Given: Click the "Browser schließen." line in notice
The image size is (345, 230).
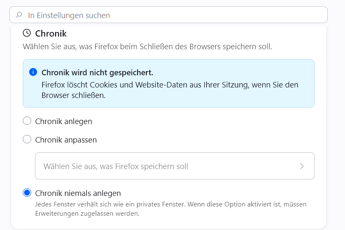Looking at the screenshot, I should point(73,95).
